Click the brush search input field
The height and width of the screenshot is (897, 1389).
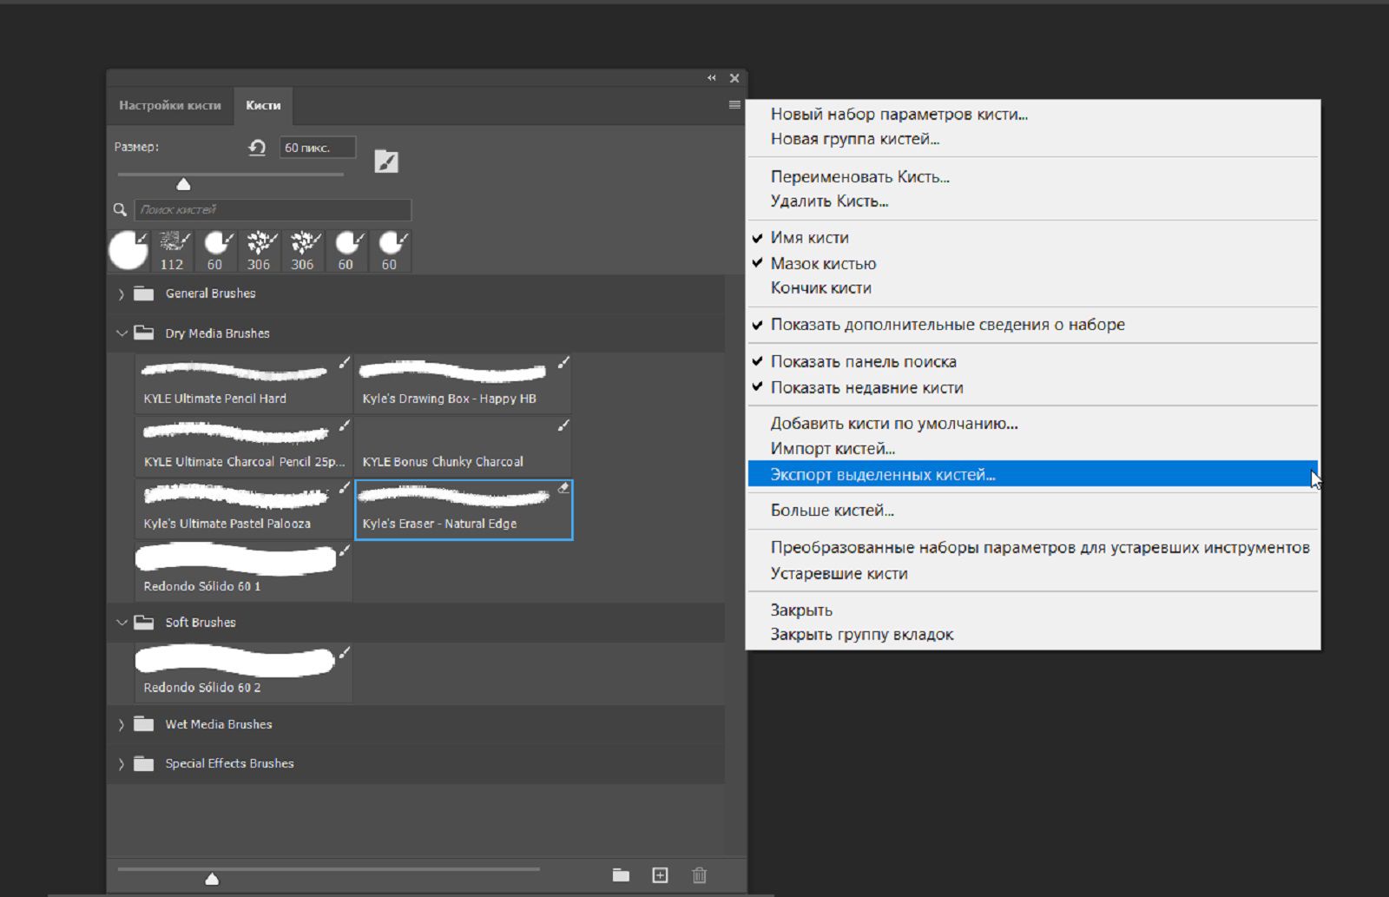tap(273, 210)
